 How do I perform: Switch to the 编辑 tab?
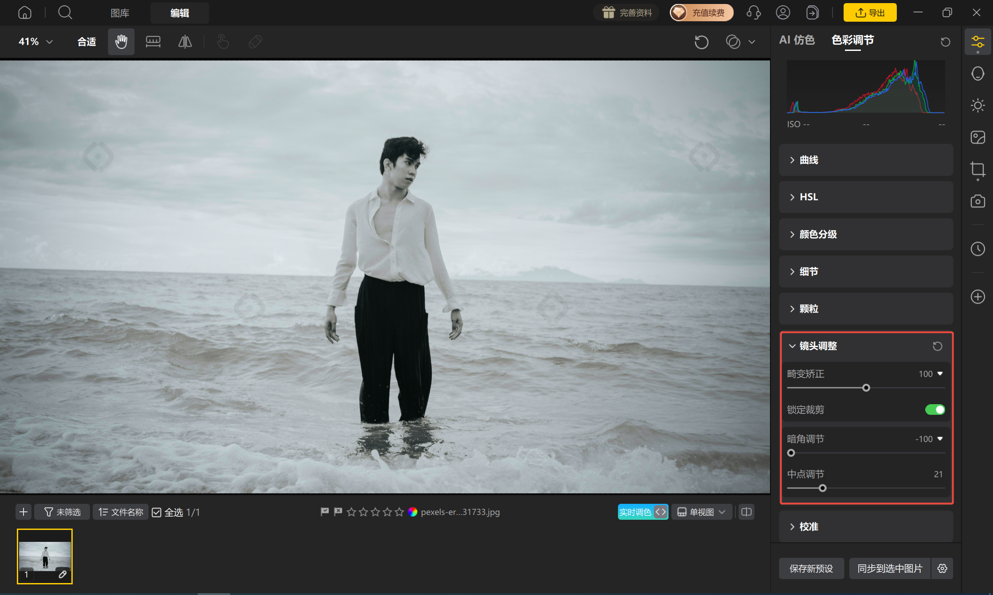click(180, 13)
